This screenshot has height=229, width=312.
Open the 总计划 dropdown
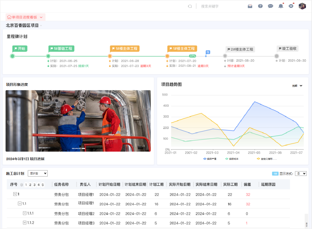pos(38,173)
